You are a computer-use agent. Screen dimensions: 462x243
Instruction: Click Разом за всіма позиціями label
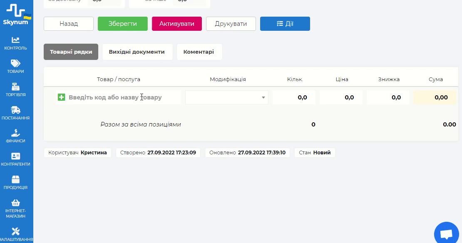(141, 124)
